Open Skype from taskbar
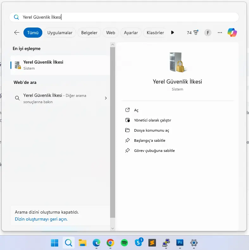The image size is (249, 250). pyautogui.click(x=139, y=242)
